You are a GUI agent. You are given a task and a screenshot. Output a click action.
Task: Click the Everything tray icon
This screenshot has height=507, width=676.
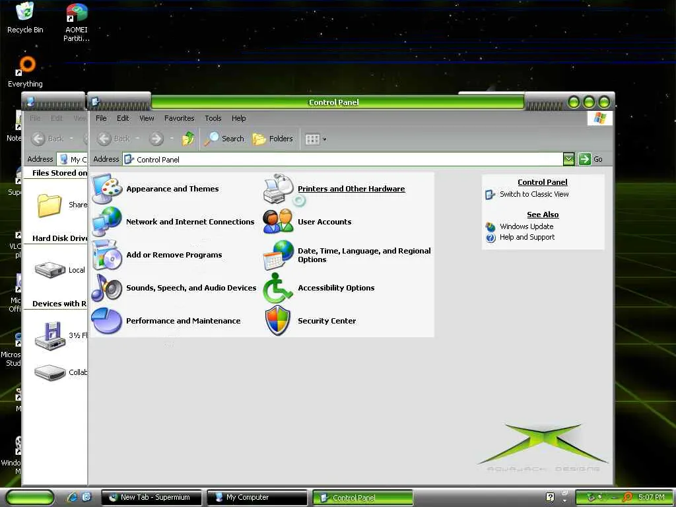628,497
